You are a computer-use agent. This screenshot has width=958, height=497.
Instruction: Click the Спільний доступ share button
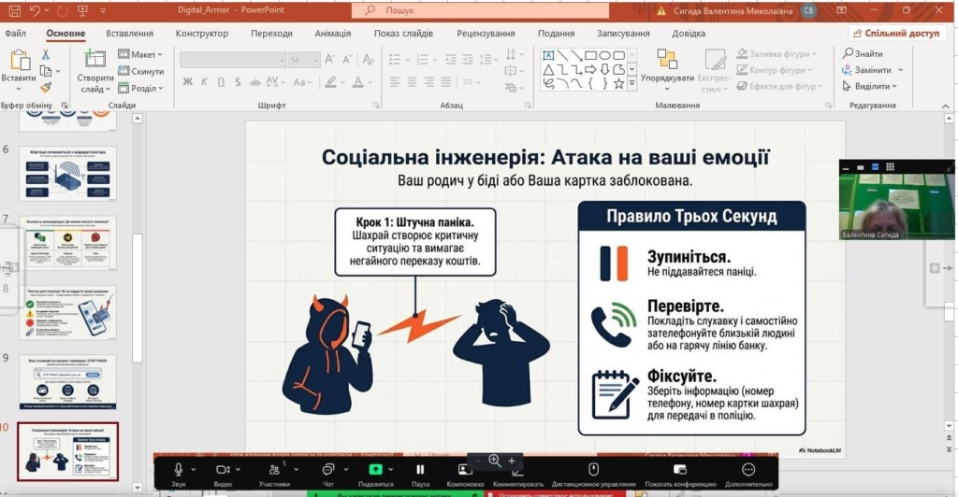click(896, 33)
